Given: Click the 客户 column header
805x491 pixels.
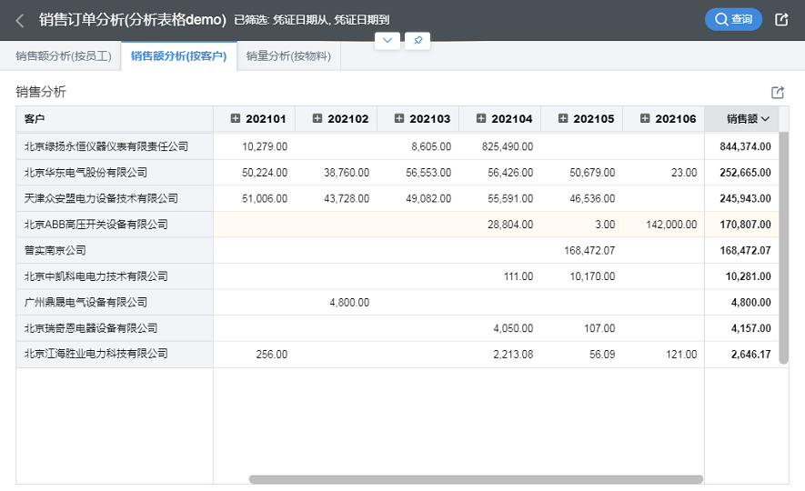Looking at the screenshot, I should coord(35,119).
